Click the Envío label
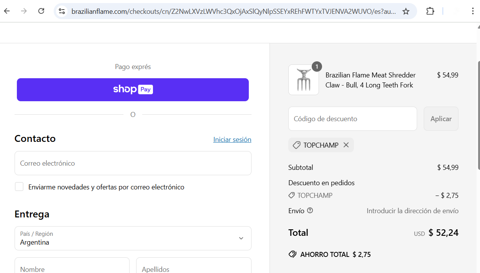480x273 pixels. pos(296,211)
